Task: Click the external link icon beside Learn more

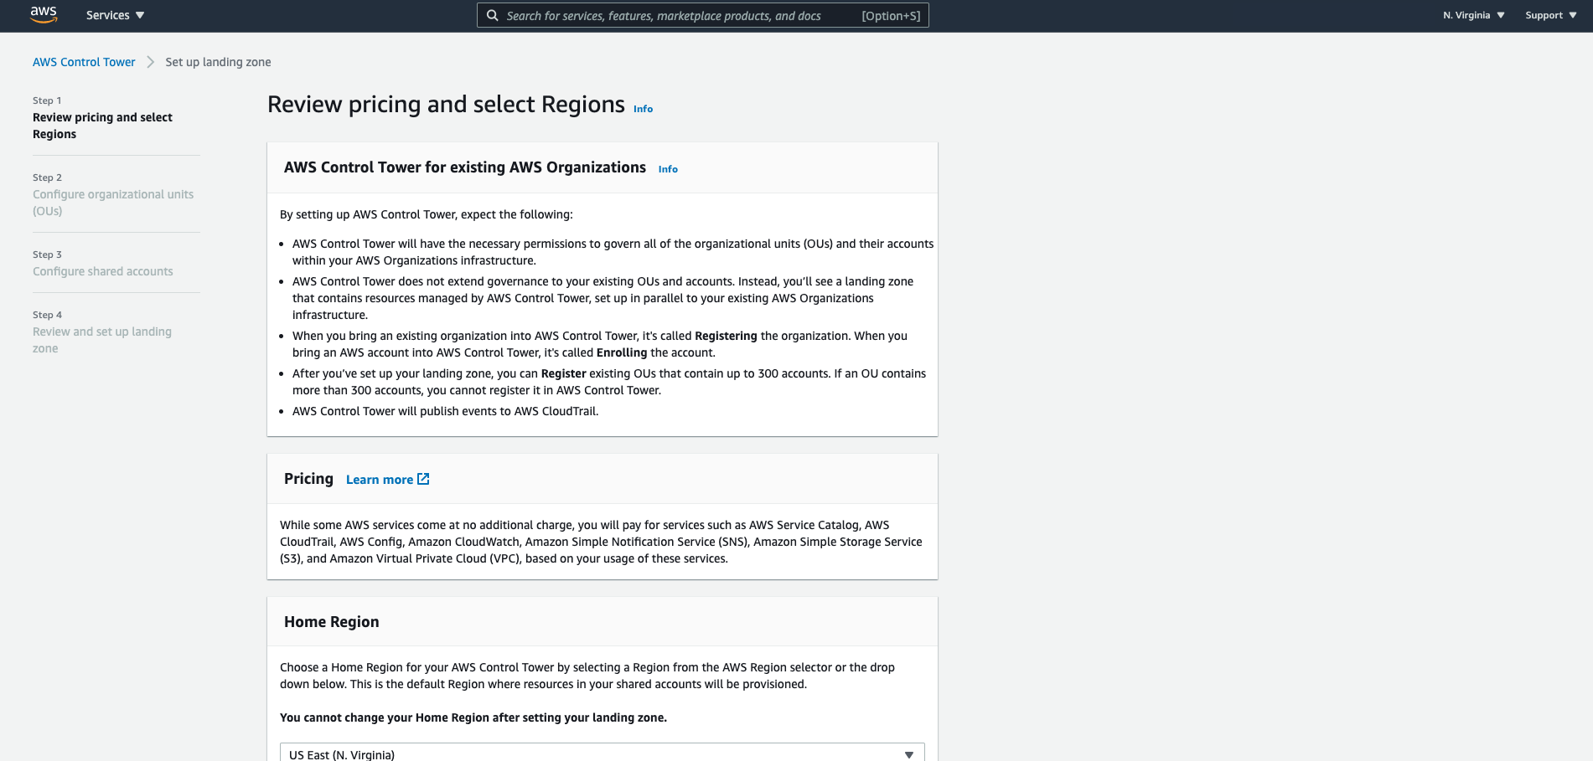Action: [x=423, y=479]
